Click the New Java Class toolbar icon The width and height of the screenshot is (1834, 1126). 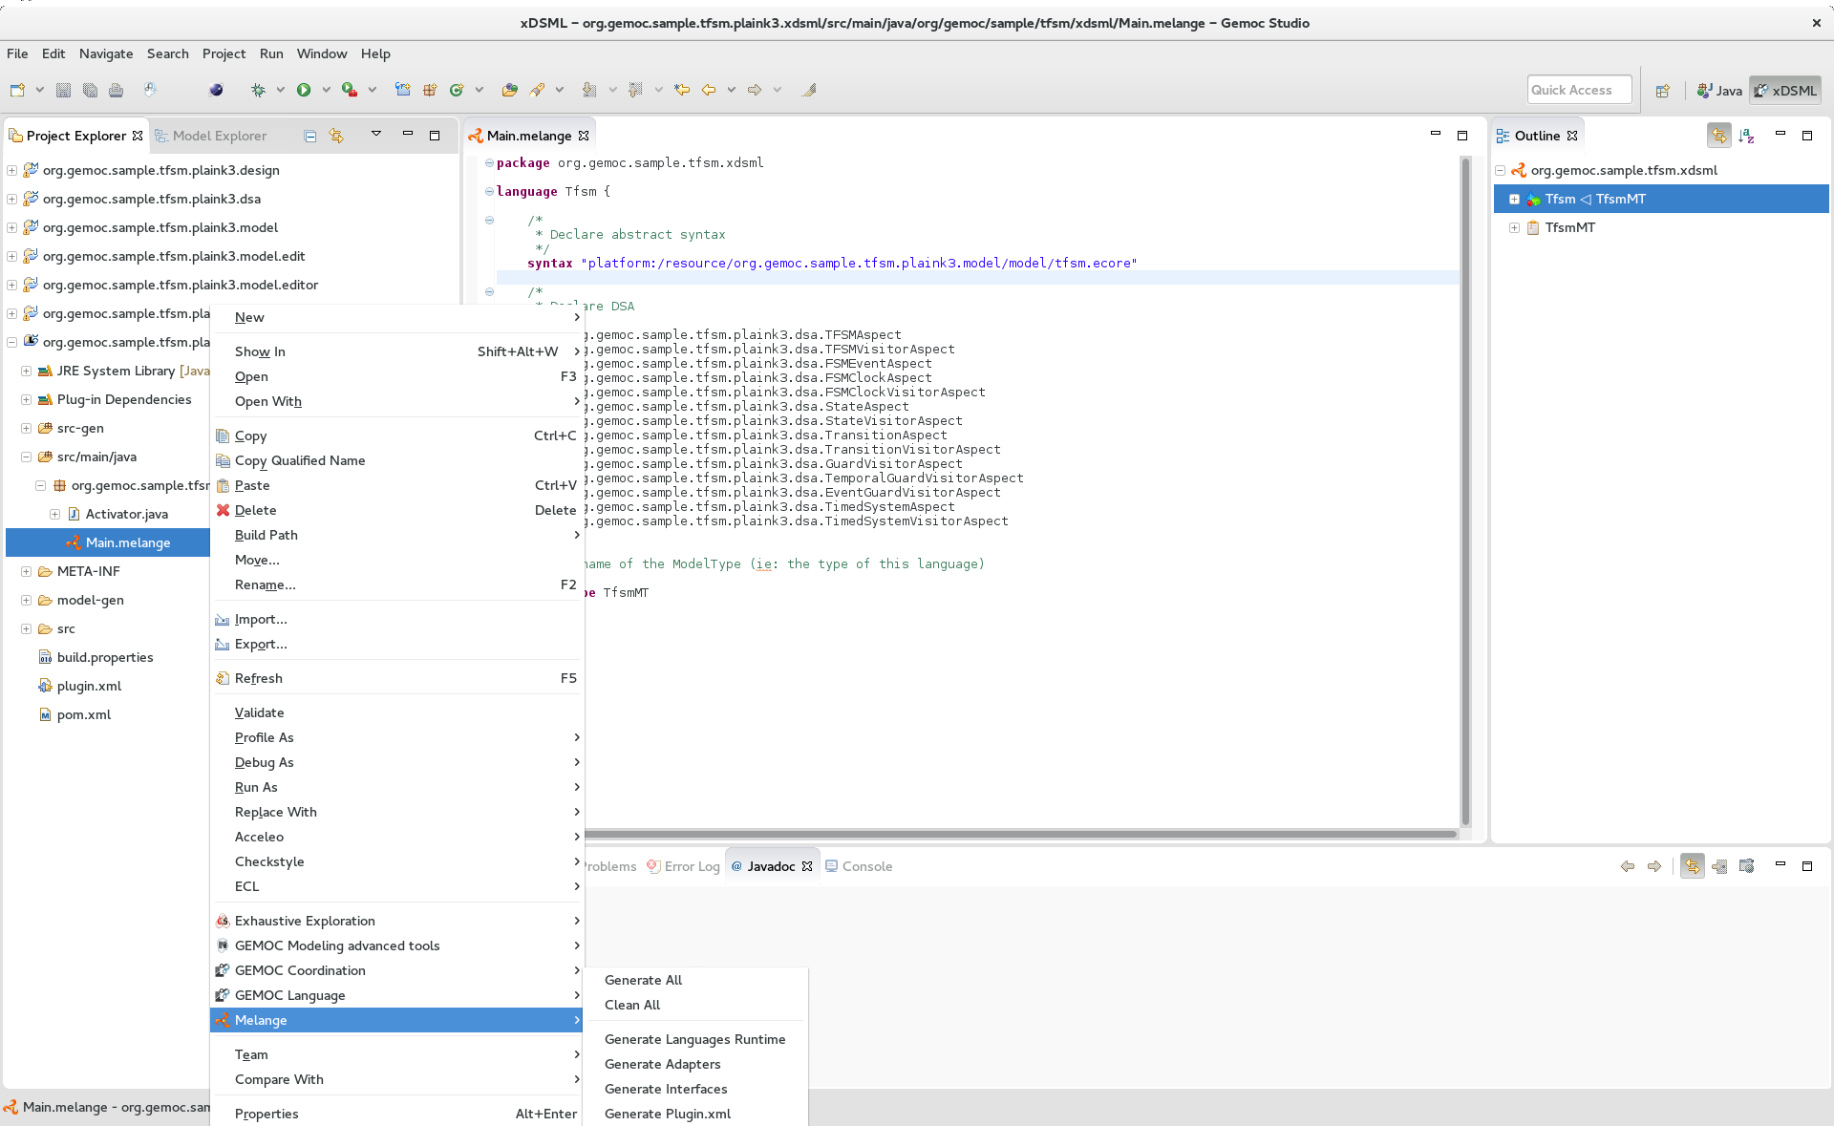(457, 90)
